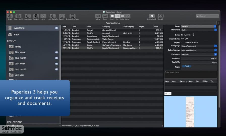This screenshot has height=136, width=226.
Task: Switch to report view mode
Action: (x=128, y=16)
